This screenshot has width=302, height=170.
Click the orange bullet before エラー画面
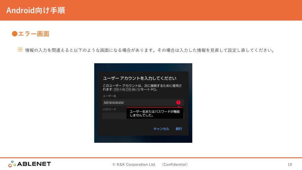(14, 34)
